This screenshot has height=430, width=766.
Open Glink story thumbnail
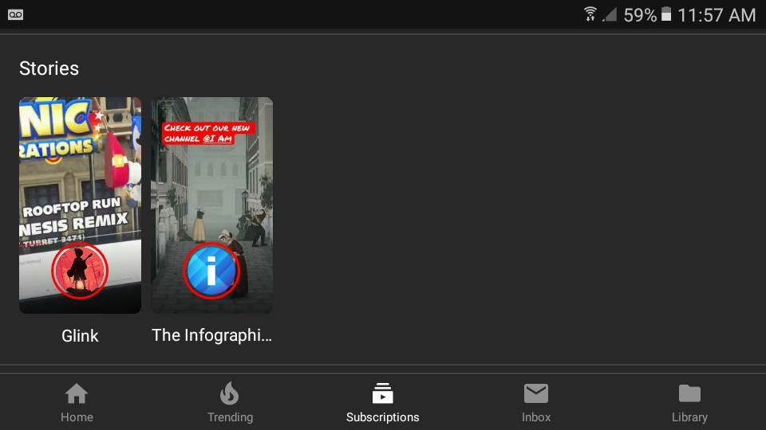point(80,205)
